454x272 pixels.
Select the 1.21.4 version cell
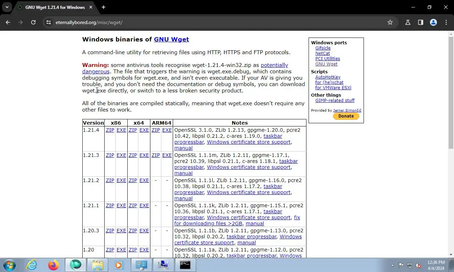click(93, 139)
